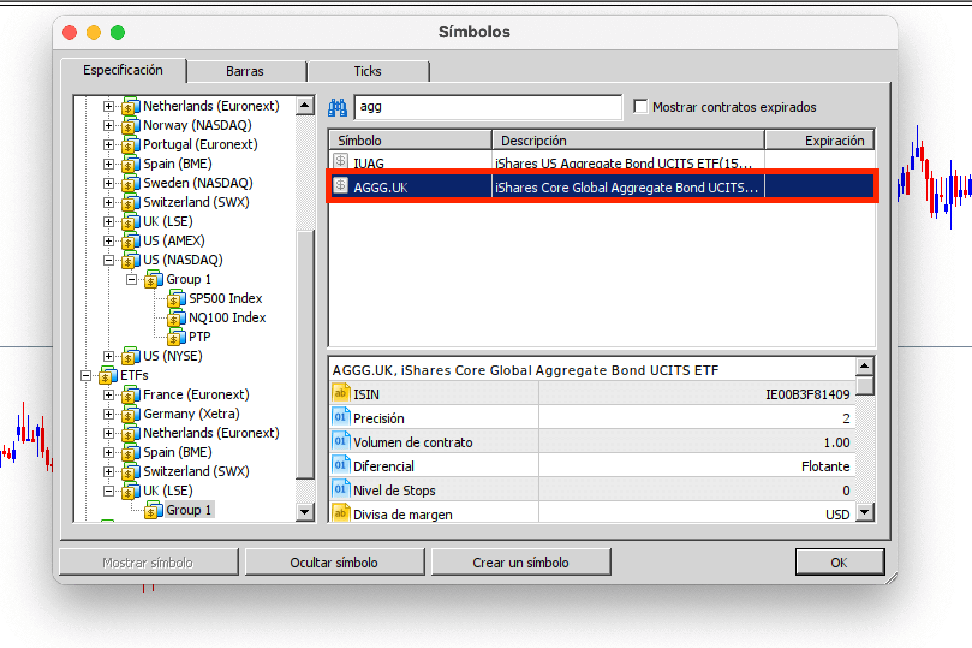The height and width of the screenshot is (648, 972).
Task: Switch to the Barras tab
Action: (245, 71)
